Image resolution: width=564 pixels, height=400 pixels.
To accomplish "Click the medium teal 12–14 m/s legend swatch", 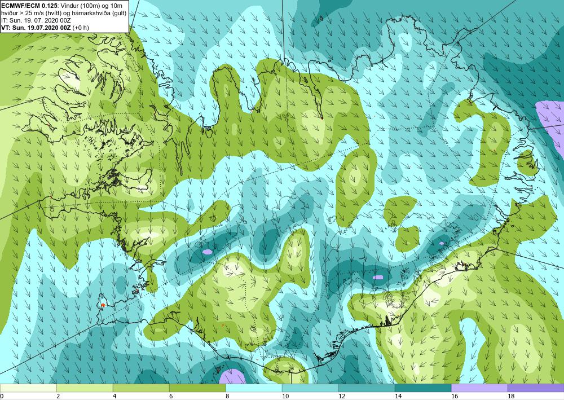I will (367, 388).
